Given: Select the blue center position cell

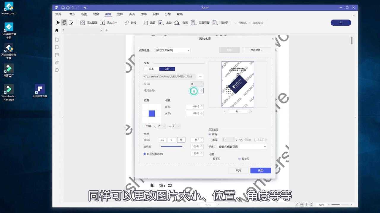Looking at the screenshot, I should tap(152, 114).
